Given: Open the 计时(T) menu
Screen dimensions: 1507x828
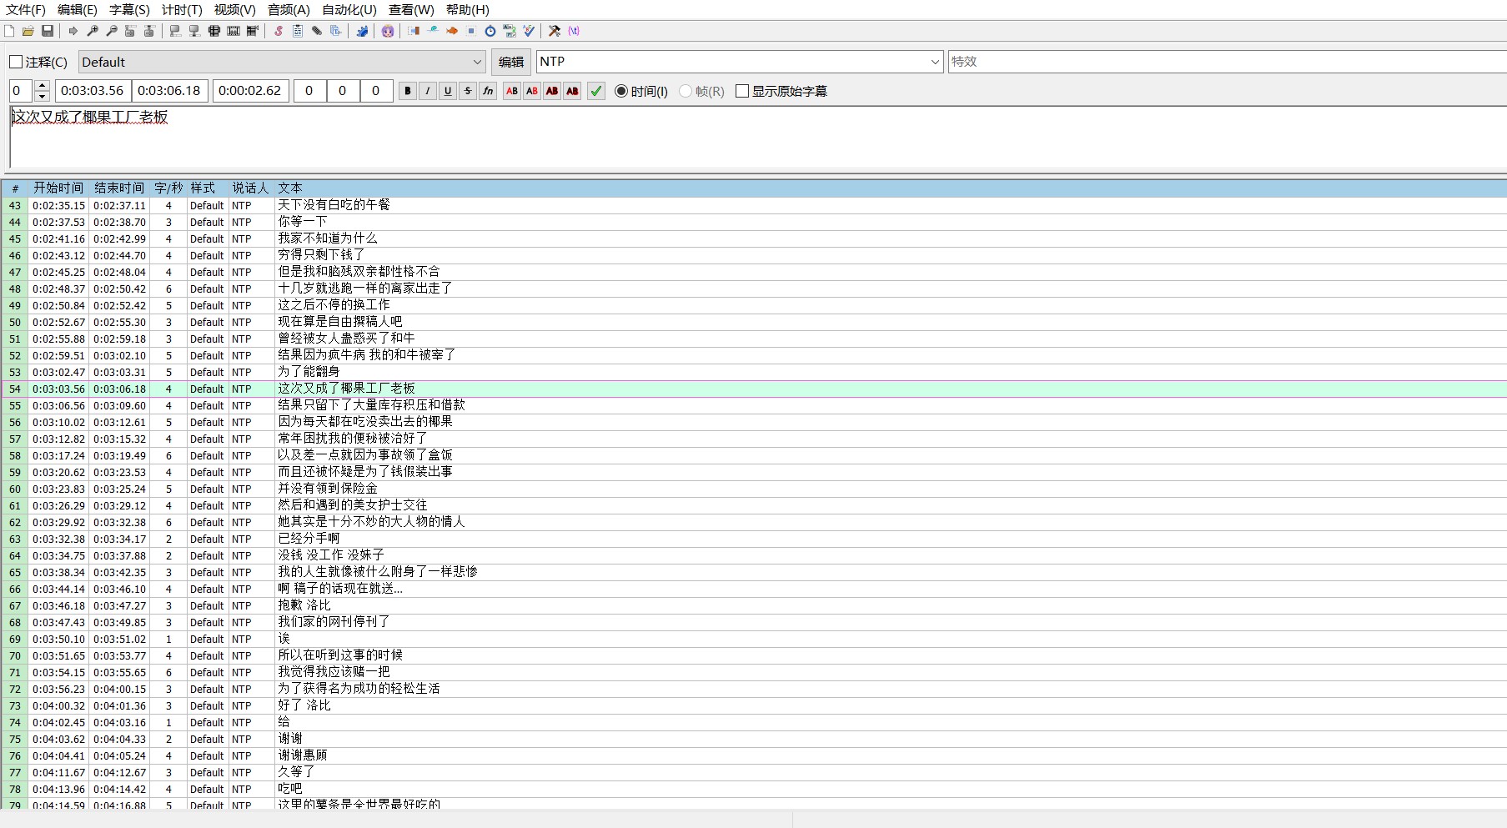Looking at the screenshot, I should pos(182,10).
